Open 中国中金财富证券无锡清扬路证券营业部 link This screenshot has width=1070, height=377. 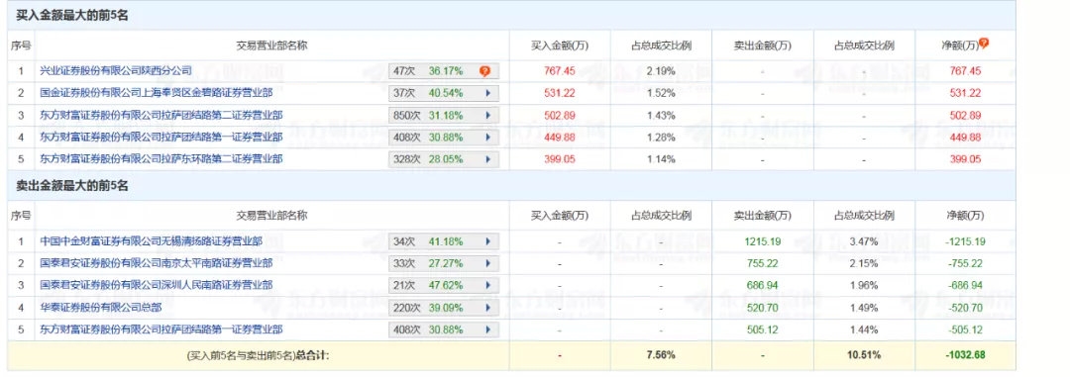(x=151, y=240)
